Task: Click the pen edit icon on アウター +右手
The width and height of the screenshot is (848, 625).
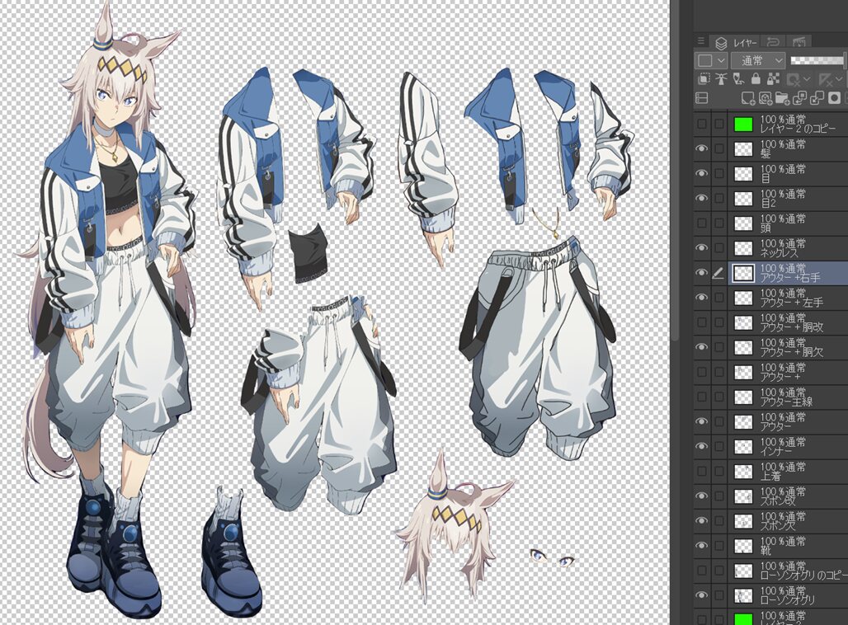Action: click(x=718, y=274)
